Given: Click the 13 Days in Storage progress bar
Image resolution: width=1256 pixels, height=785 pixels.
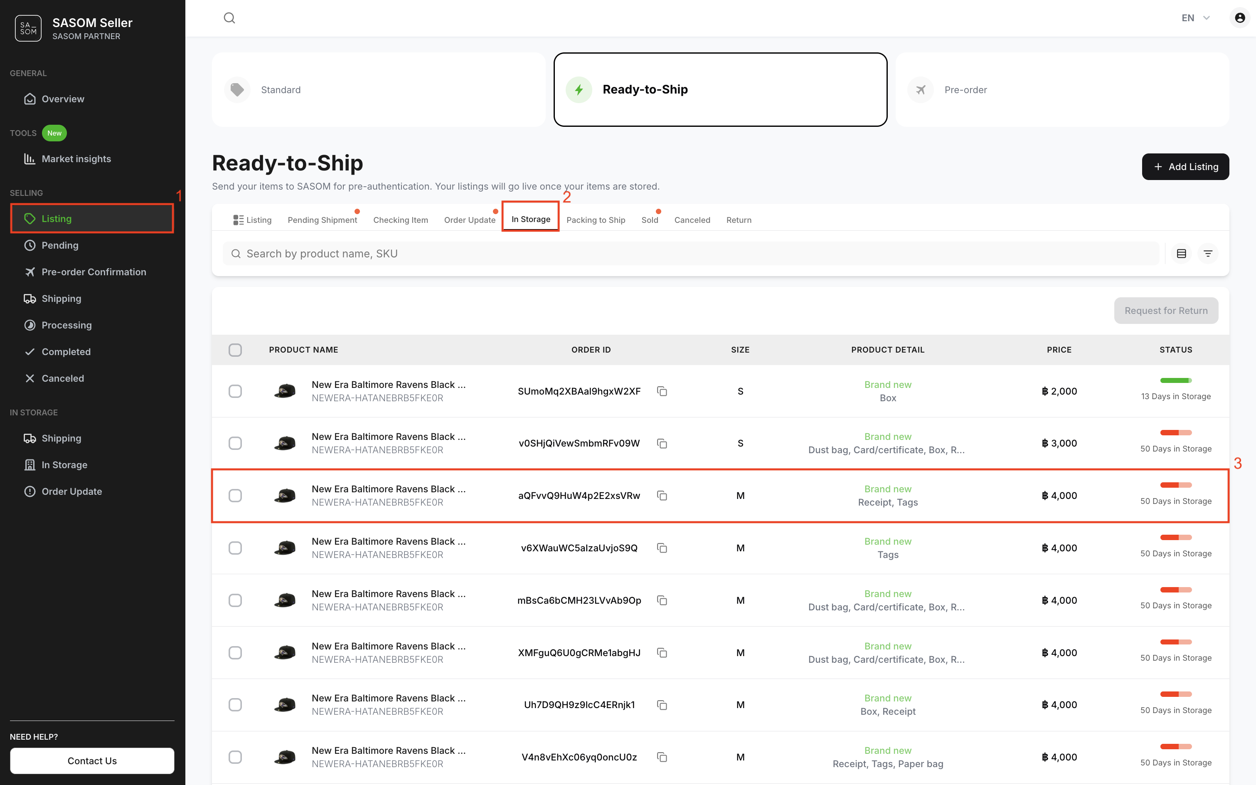Looking at the screenshot, I should point(1175,380).
